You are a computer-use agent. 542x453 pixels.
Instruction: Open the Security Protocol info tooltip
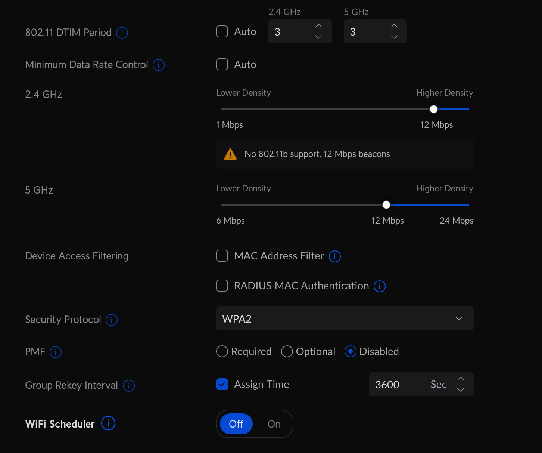pos(111,320)
